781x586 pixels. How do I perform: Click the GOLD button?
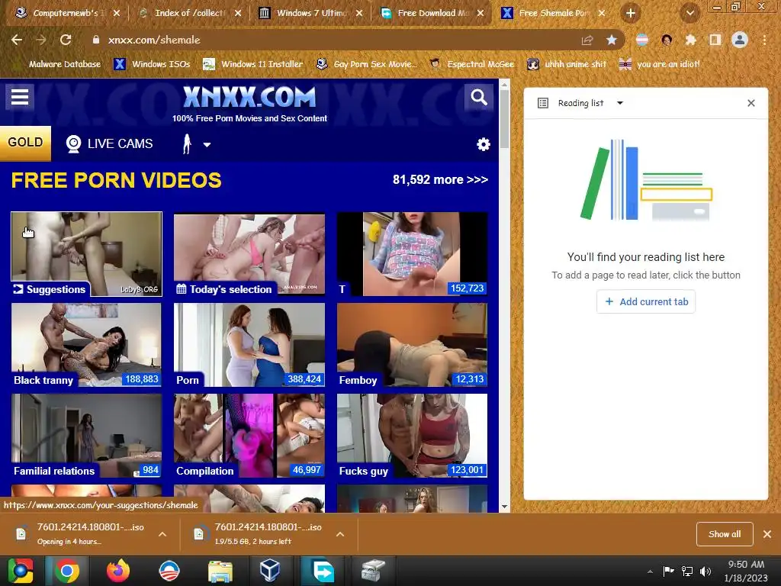(x=25, y=143)
